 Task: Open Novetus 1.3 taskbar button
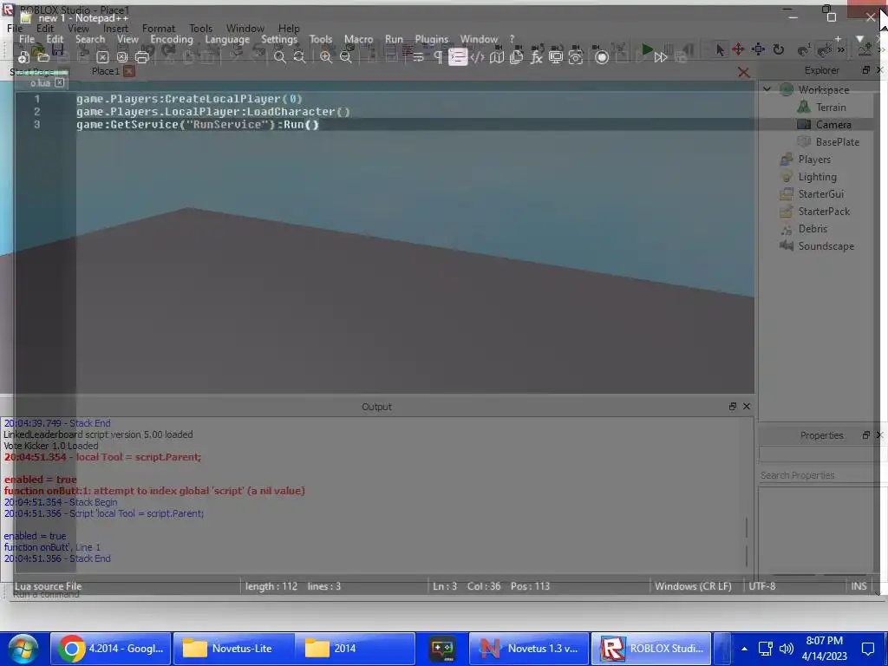pyautogui.click(x=529, y=649)
